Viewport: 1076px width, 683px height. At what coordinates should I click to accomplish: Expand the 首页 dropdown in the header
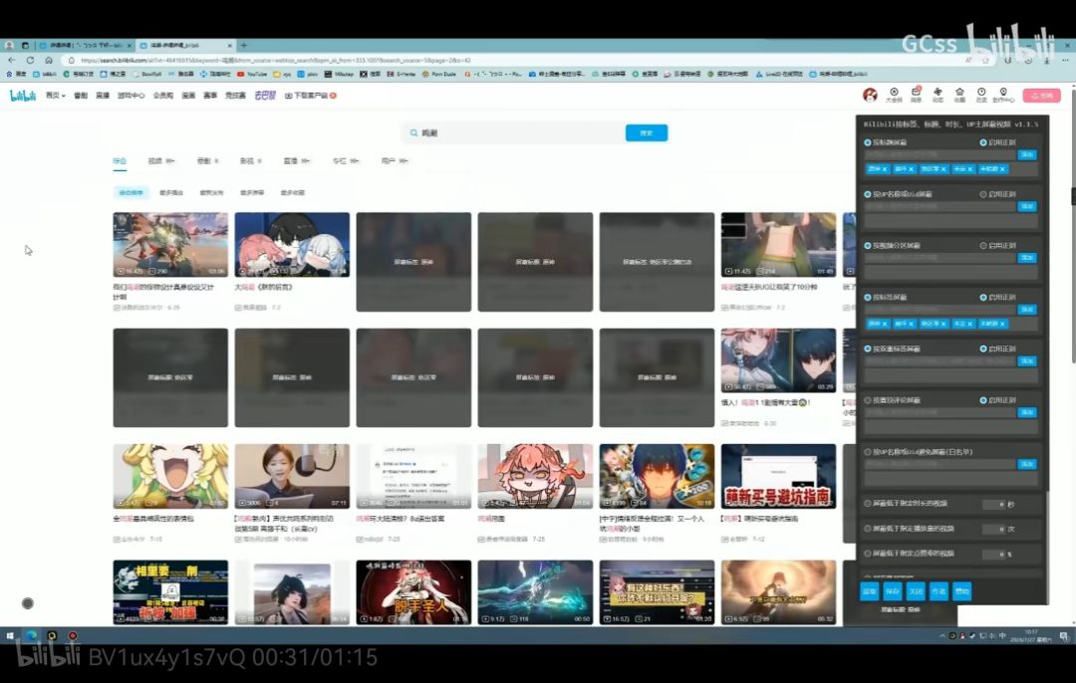(55, 96)
